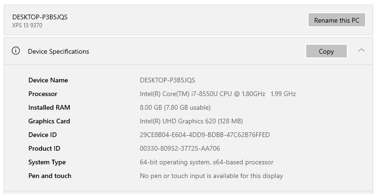Select the 8.00 GB RAM value
Viewport: 377px width, 194px height.
coord(175,107)
